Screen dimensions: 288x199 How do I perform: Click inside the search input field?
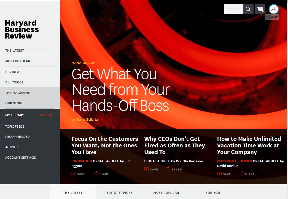[233, 9]
